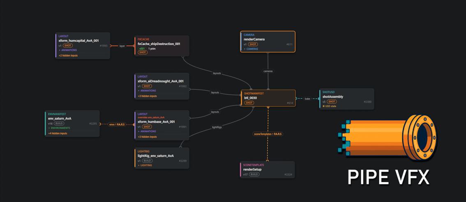Viewport: 466px width, 202px height.
Task: Select #1992 ID on xform_aiDreadnought node
Action: (182, 86)
